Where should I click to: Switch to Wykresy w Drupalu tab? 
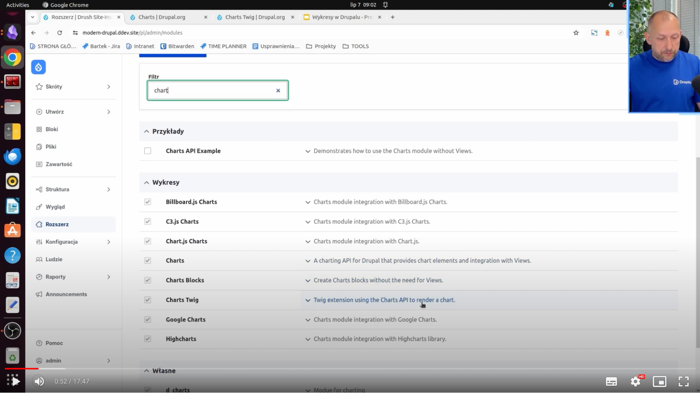click(x=342, y=17)
